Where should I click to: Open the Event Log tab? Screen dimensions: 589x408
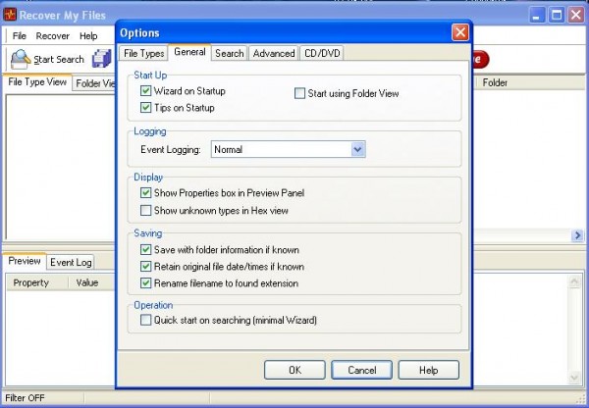[71, 263]
